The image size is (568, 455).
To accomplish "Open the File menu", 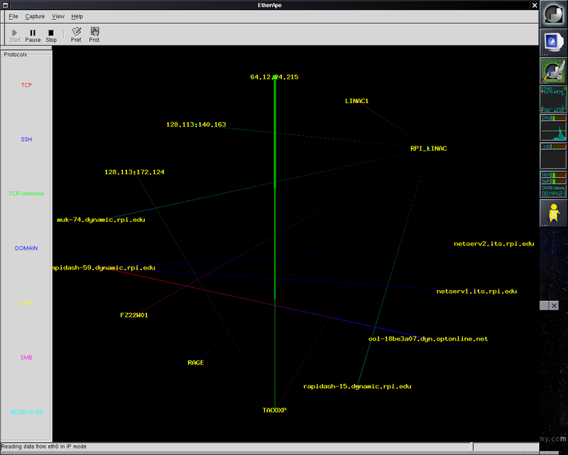I will (13, 16).
